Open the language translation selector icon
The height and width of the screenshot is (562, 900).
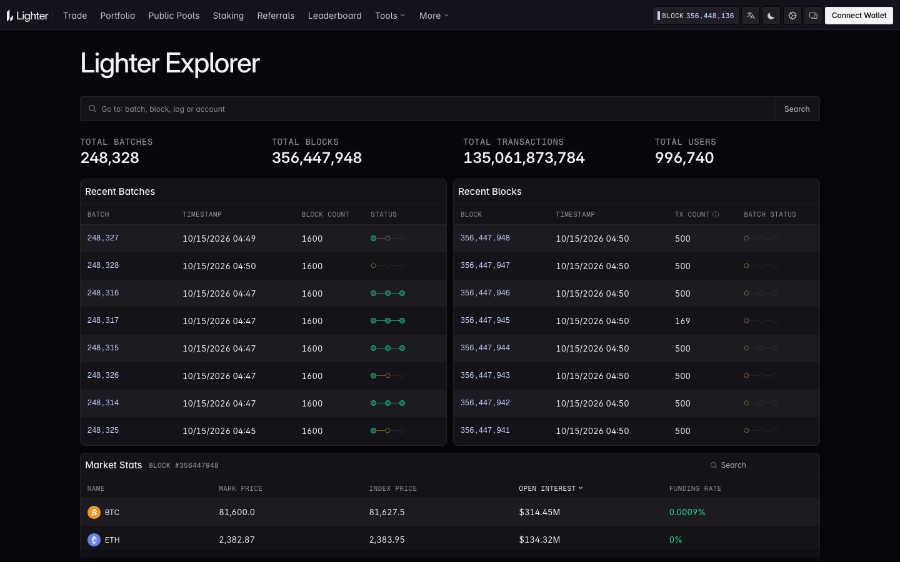click(751, 16)
